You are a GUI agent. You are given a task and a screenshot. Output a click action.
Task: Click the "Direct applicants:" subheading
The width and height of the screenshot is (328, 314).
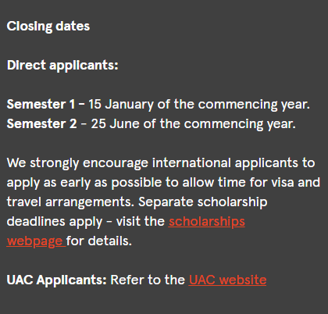point(62,66)
